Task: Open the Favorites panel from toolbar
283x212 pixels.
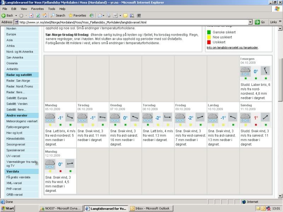Action: click(77, 16)
